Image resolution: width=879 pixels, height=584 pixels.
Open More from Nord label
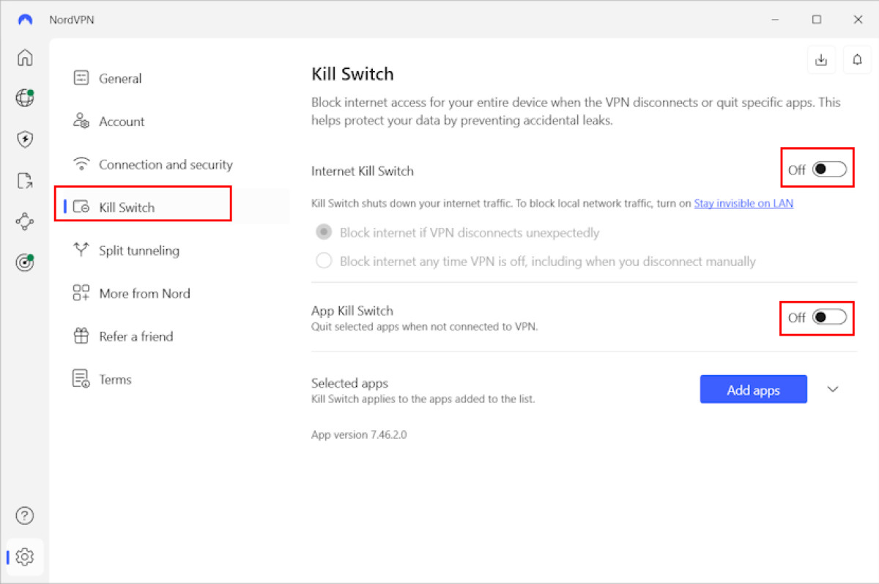tap(144, 294)
